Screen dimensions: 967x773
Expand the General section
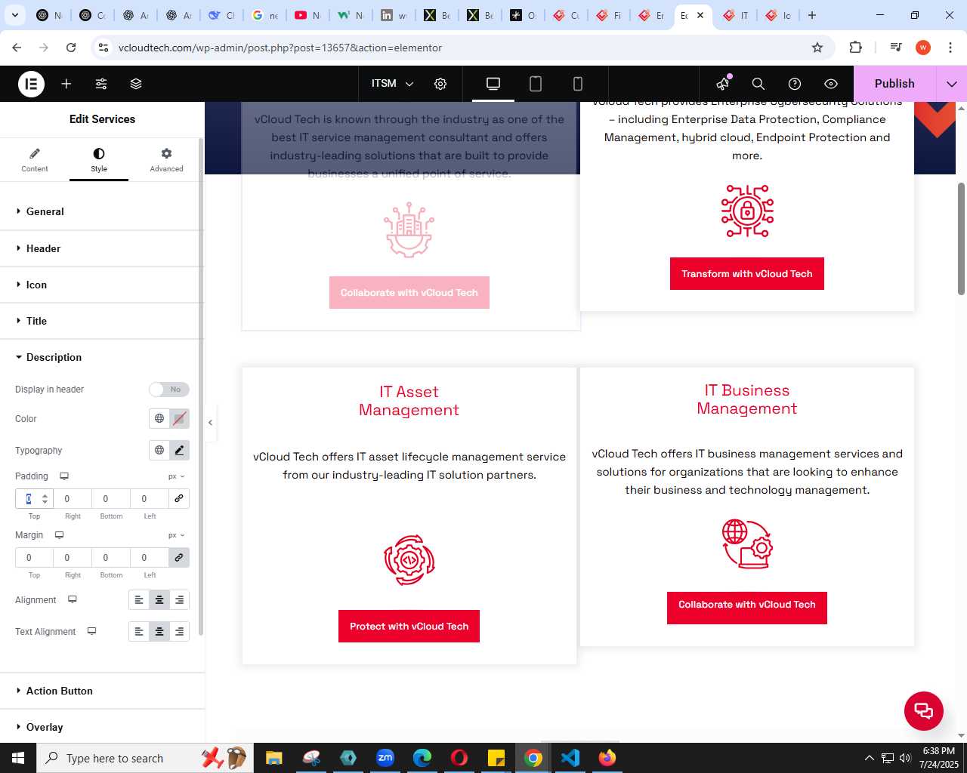(102, 211)
